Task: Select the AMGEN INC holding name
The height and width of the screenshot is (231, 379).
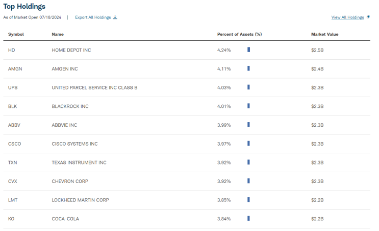Action: [x=65, y=68]
